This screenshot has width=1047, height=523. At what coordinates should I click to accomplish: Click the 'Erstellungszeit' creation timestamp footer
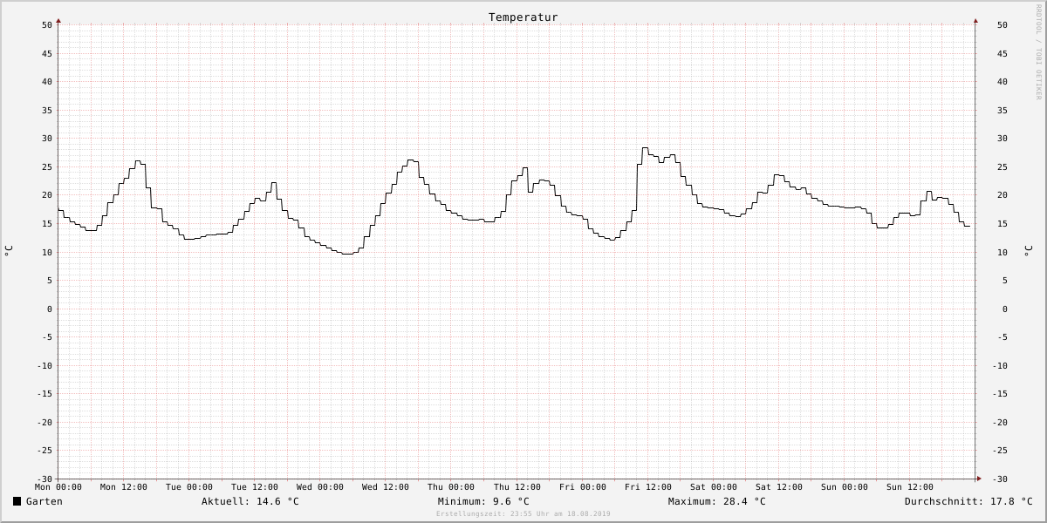523,514
